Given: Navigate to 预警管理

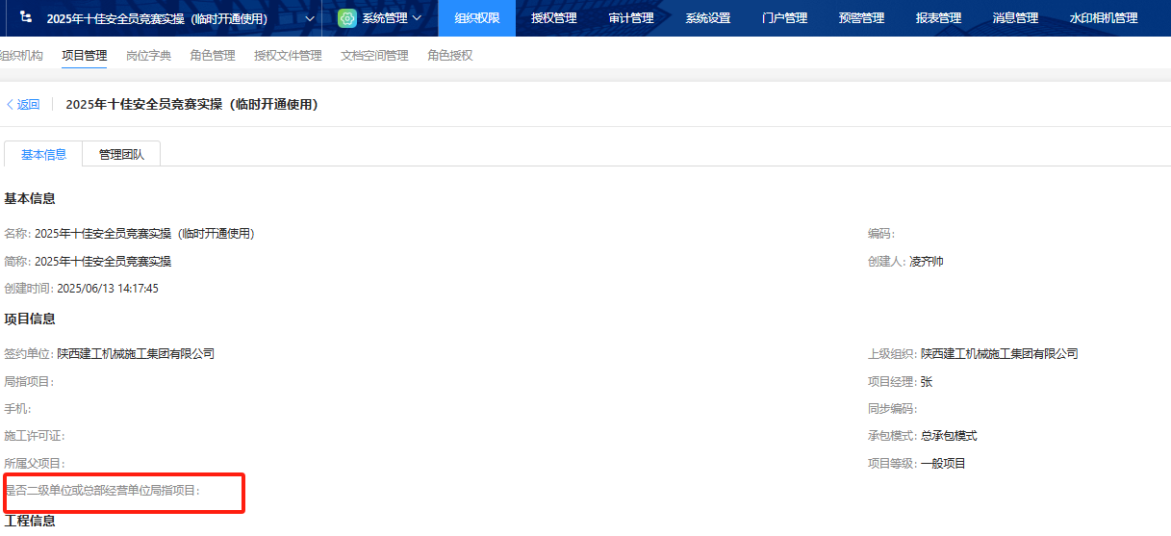Looking at the screenshot, I should click(x=861, y=18).
